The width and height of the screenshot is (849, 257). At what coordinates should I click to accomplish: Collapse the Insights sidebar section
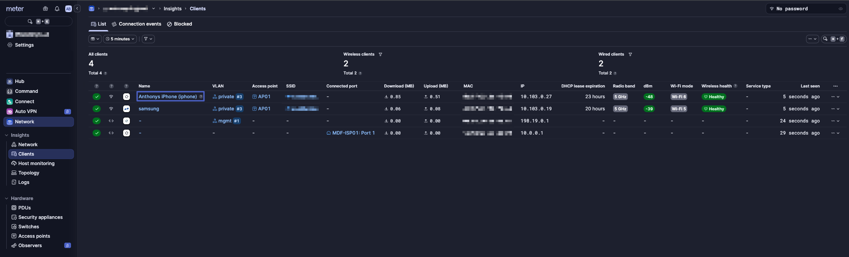tap(7, 135)
